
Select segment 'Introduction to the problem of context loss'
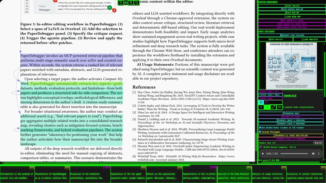click(17, 174)
